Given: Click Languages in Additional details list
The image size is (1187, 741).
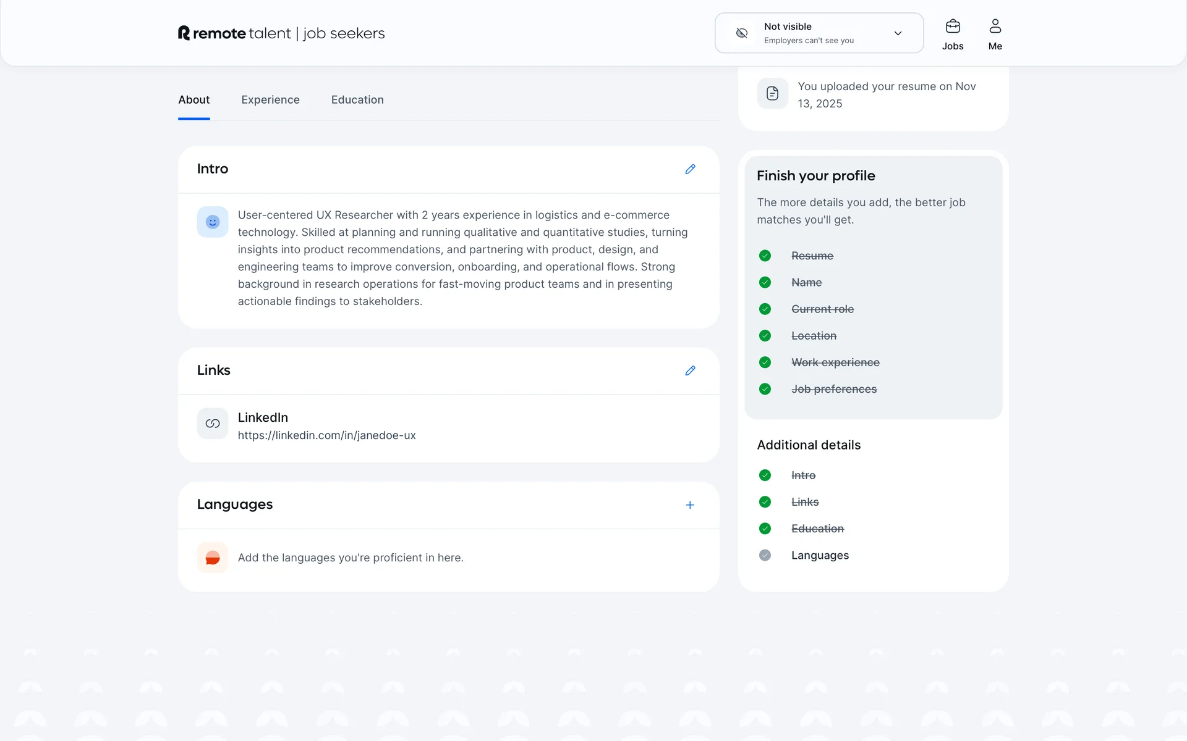Looking at the screenshot, I should [820, 555].
